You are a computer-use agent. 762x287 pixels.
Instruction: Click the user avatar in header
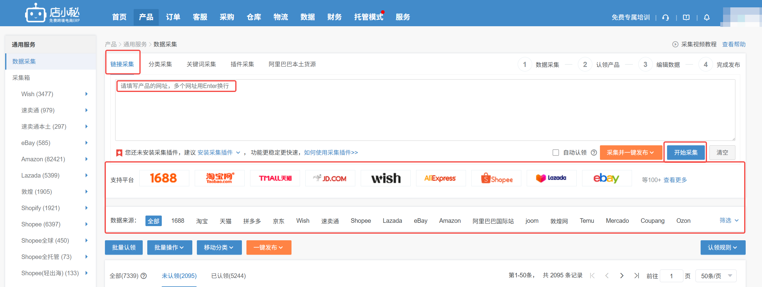pyautogui.click(x=741, y=17)
